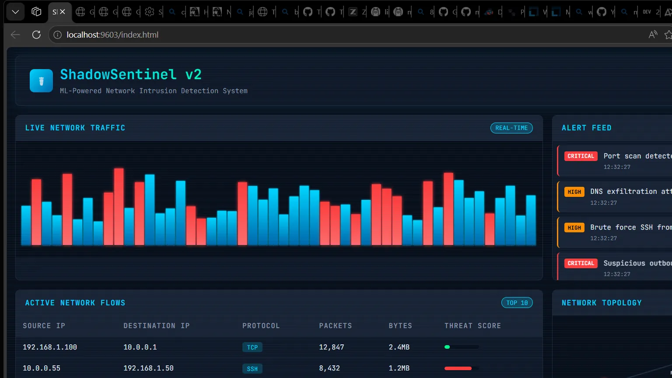Refresh the page with the reload icon
Image resolution: width=672 pixels, height=378 pixels.
click(36, 35)
